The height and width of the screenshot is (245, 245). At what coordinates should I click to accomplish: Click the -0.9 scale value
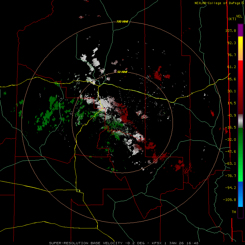232,115
